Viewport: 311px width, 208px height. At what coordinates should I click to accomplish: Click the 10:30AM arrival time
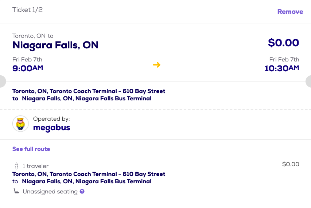pos(281,68)
